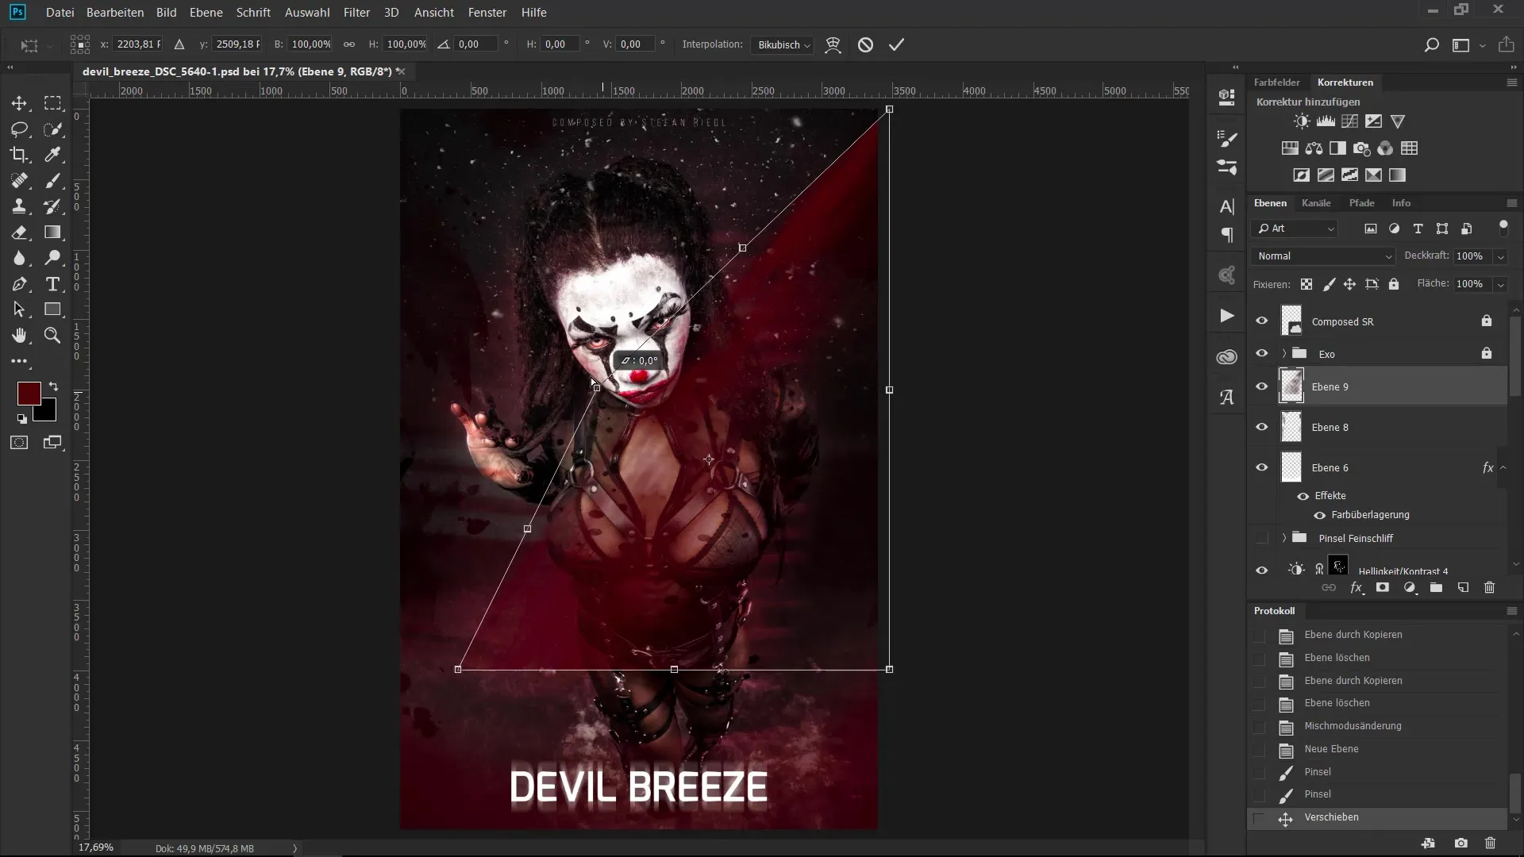
Task: Collapse Ebene 6 effects list
Action: click(x=1503, y=467)
